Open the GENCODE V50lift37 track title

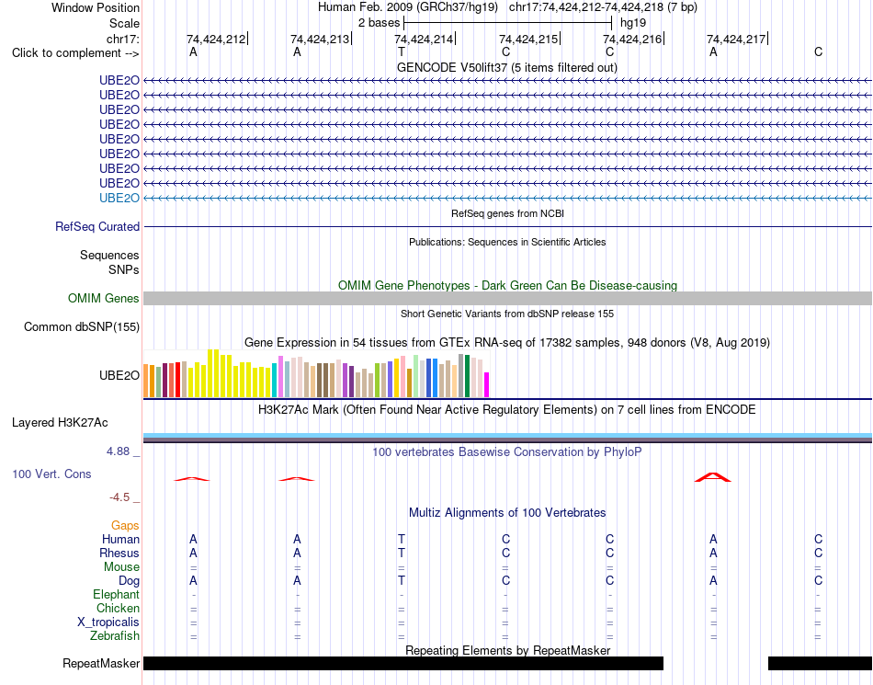506,67
